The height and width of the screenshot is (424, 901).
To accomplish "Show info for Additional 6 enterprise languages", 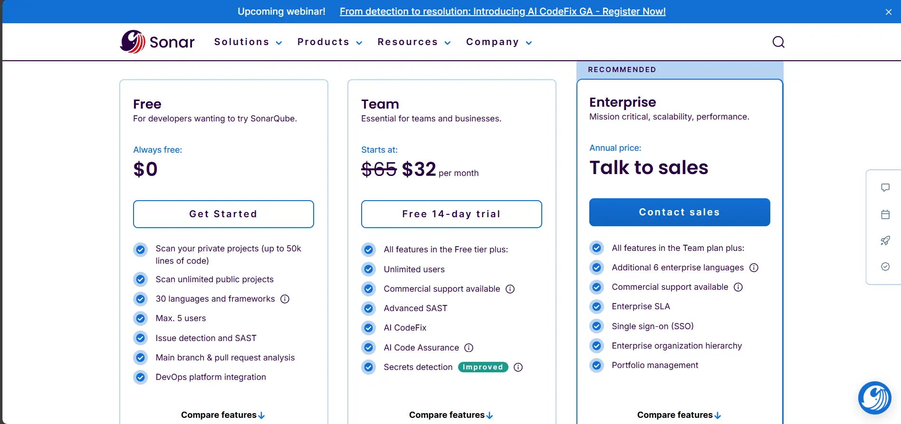I will (x=754, y=267).
